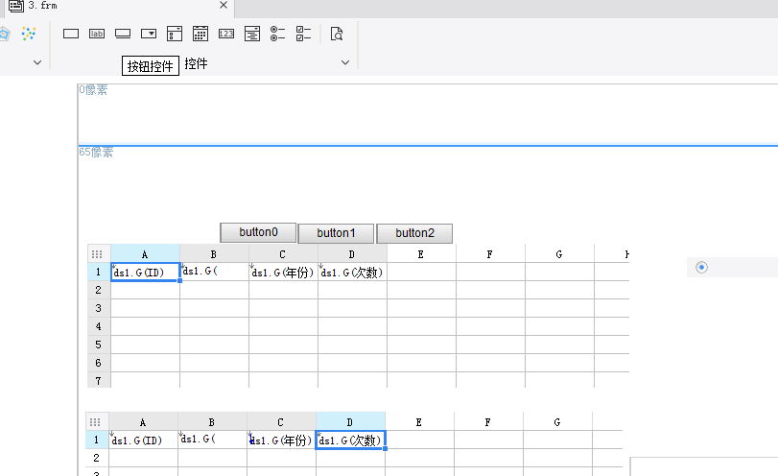Select column A header in lower report

point(143,422)
